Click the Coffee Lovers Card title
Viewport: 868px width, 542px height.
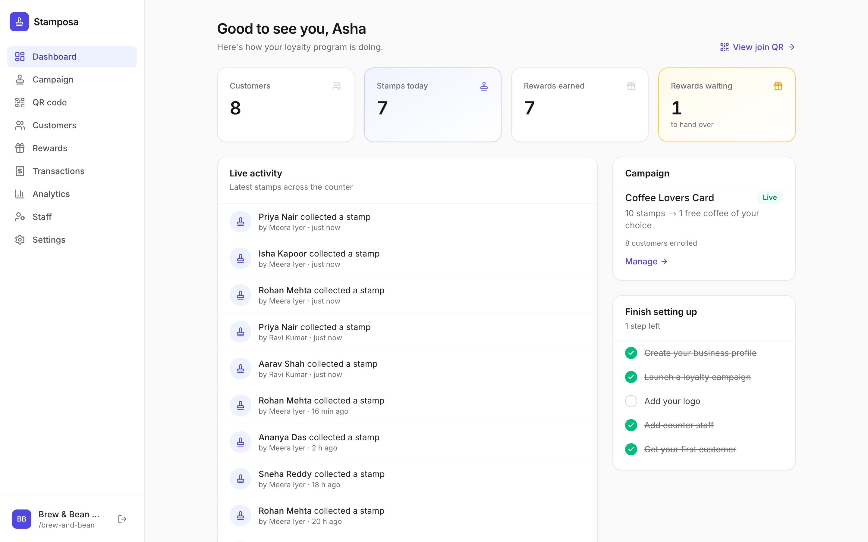point(669,198)
